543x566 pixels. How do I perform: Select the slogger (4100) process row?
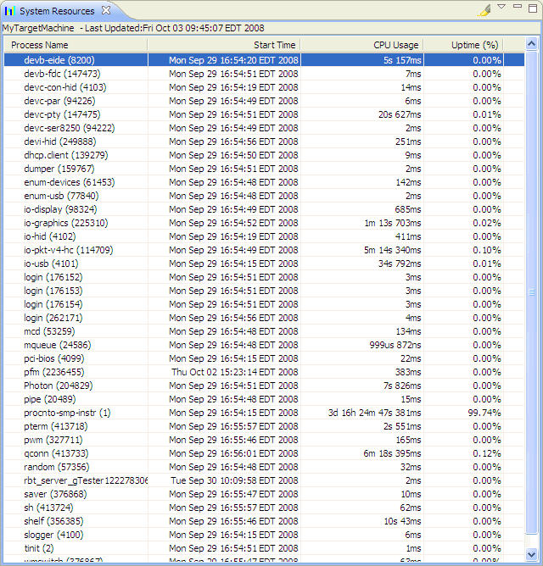(53, 535)
